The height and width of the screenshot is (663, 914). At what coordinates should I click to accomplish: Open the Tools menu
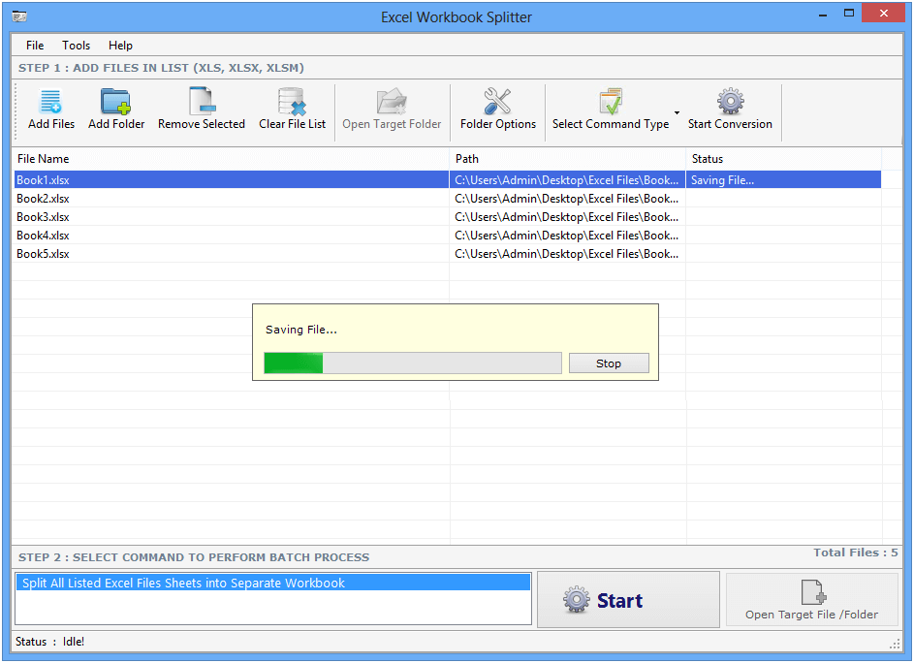76,45
